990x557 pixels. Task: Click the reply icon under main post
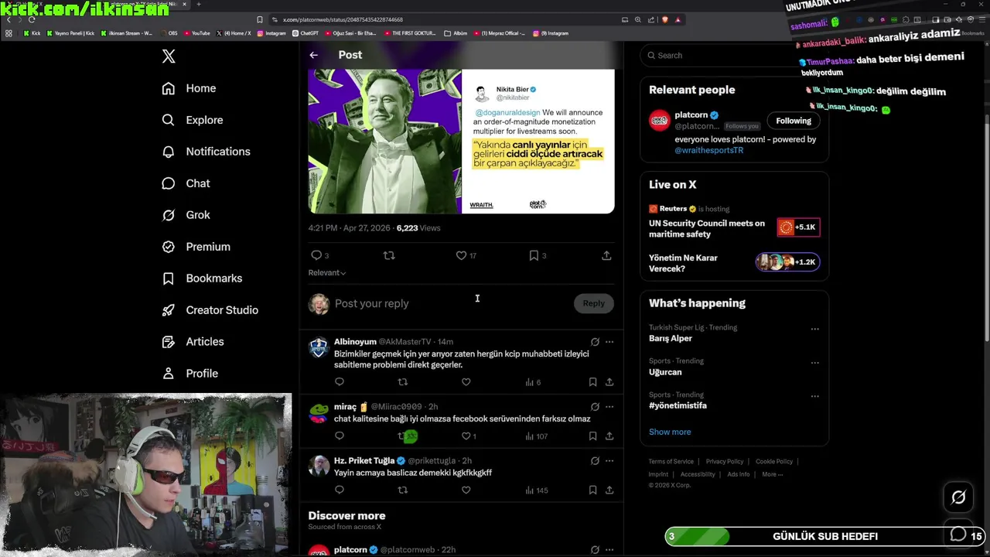(x=316, y=255)
